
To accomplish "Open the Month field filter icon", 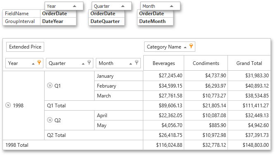I will [x=137, y=62].
